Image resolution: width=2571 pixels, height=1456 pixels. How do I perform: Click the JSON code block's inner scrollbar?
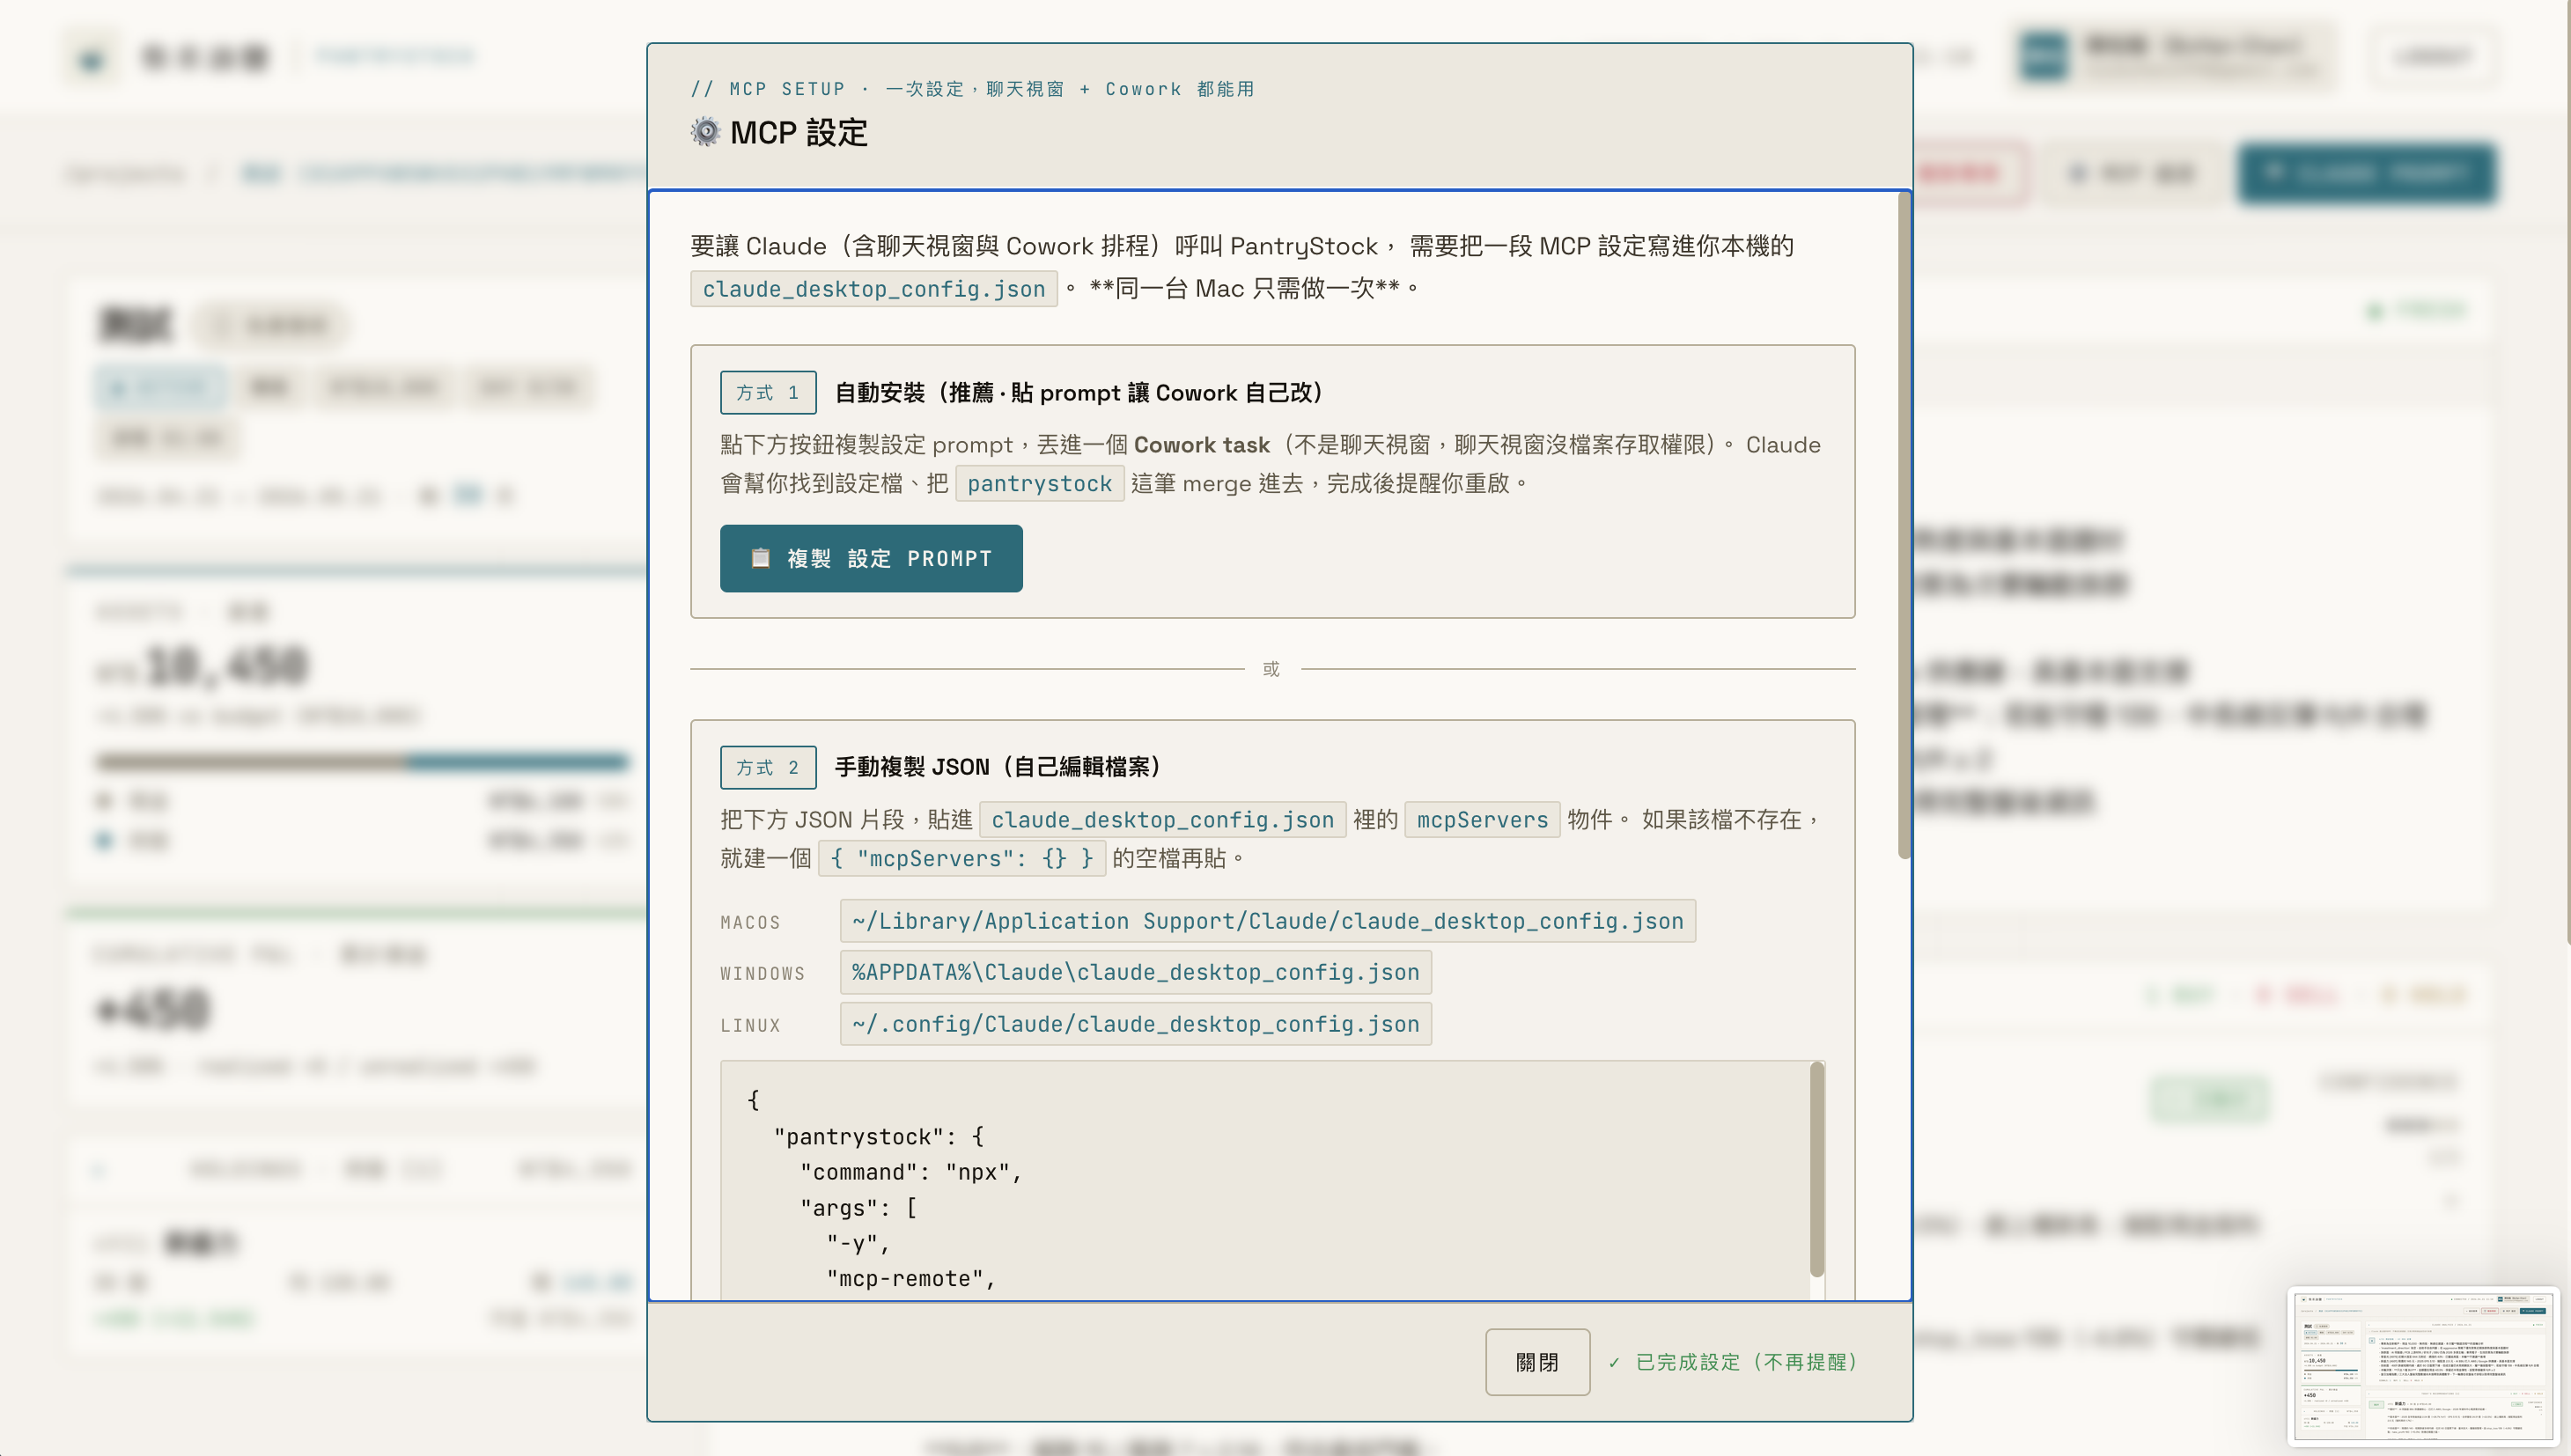[1816, 1168]
